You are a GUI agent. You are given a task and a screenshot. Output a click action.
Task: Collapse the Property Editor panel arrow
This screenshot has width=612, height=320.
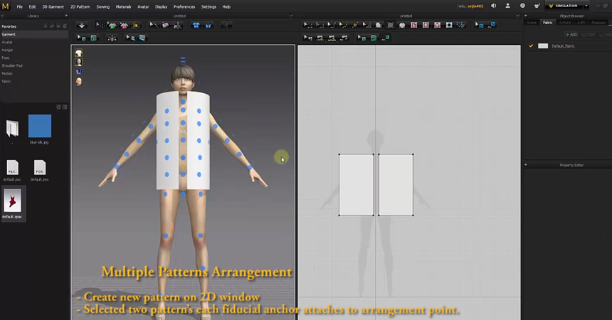point(526,165)
